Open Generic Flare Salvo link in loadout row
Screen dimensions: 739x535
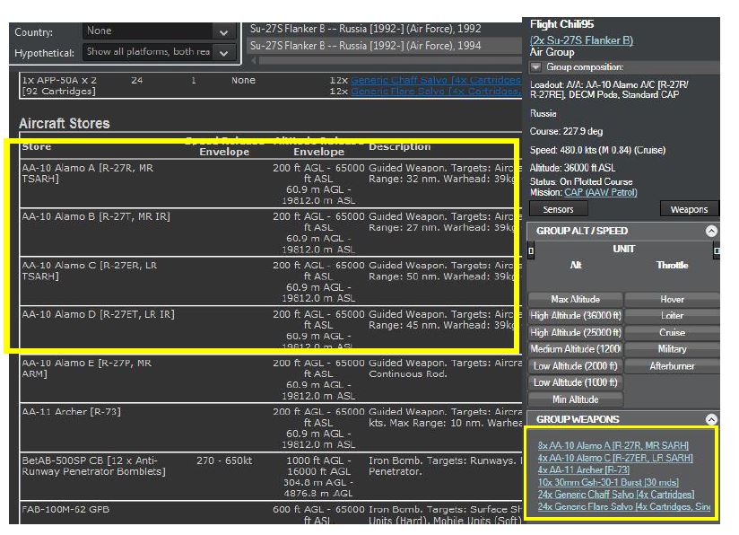pos(436,91)
